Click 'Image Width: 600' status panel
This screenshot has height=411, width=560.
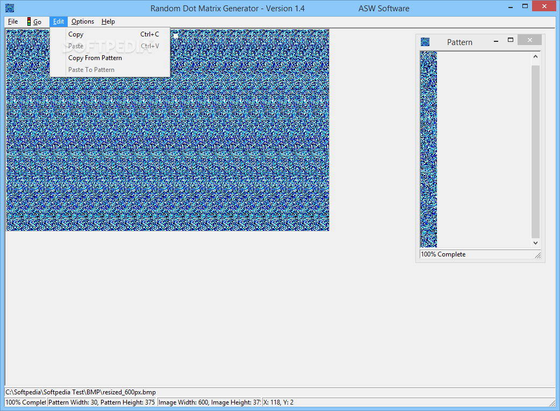209,402
